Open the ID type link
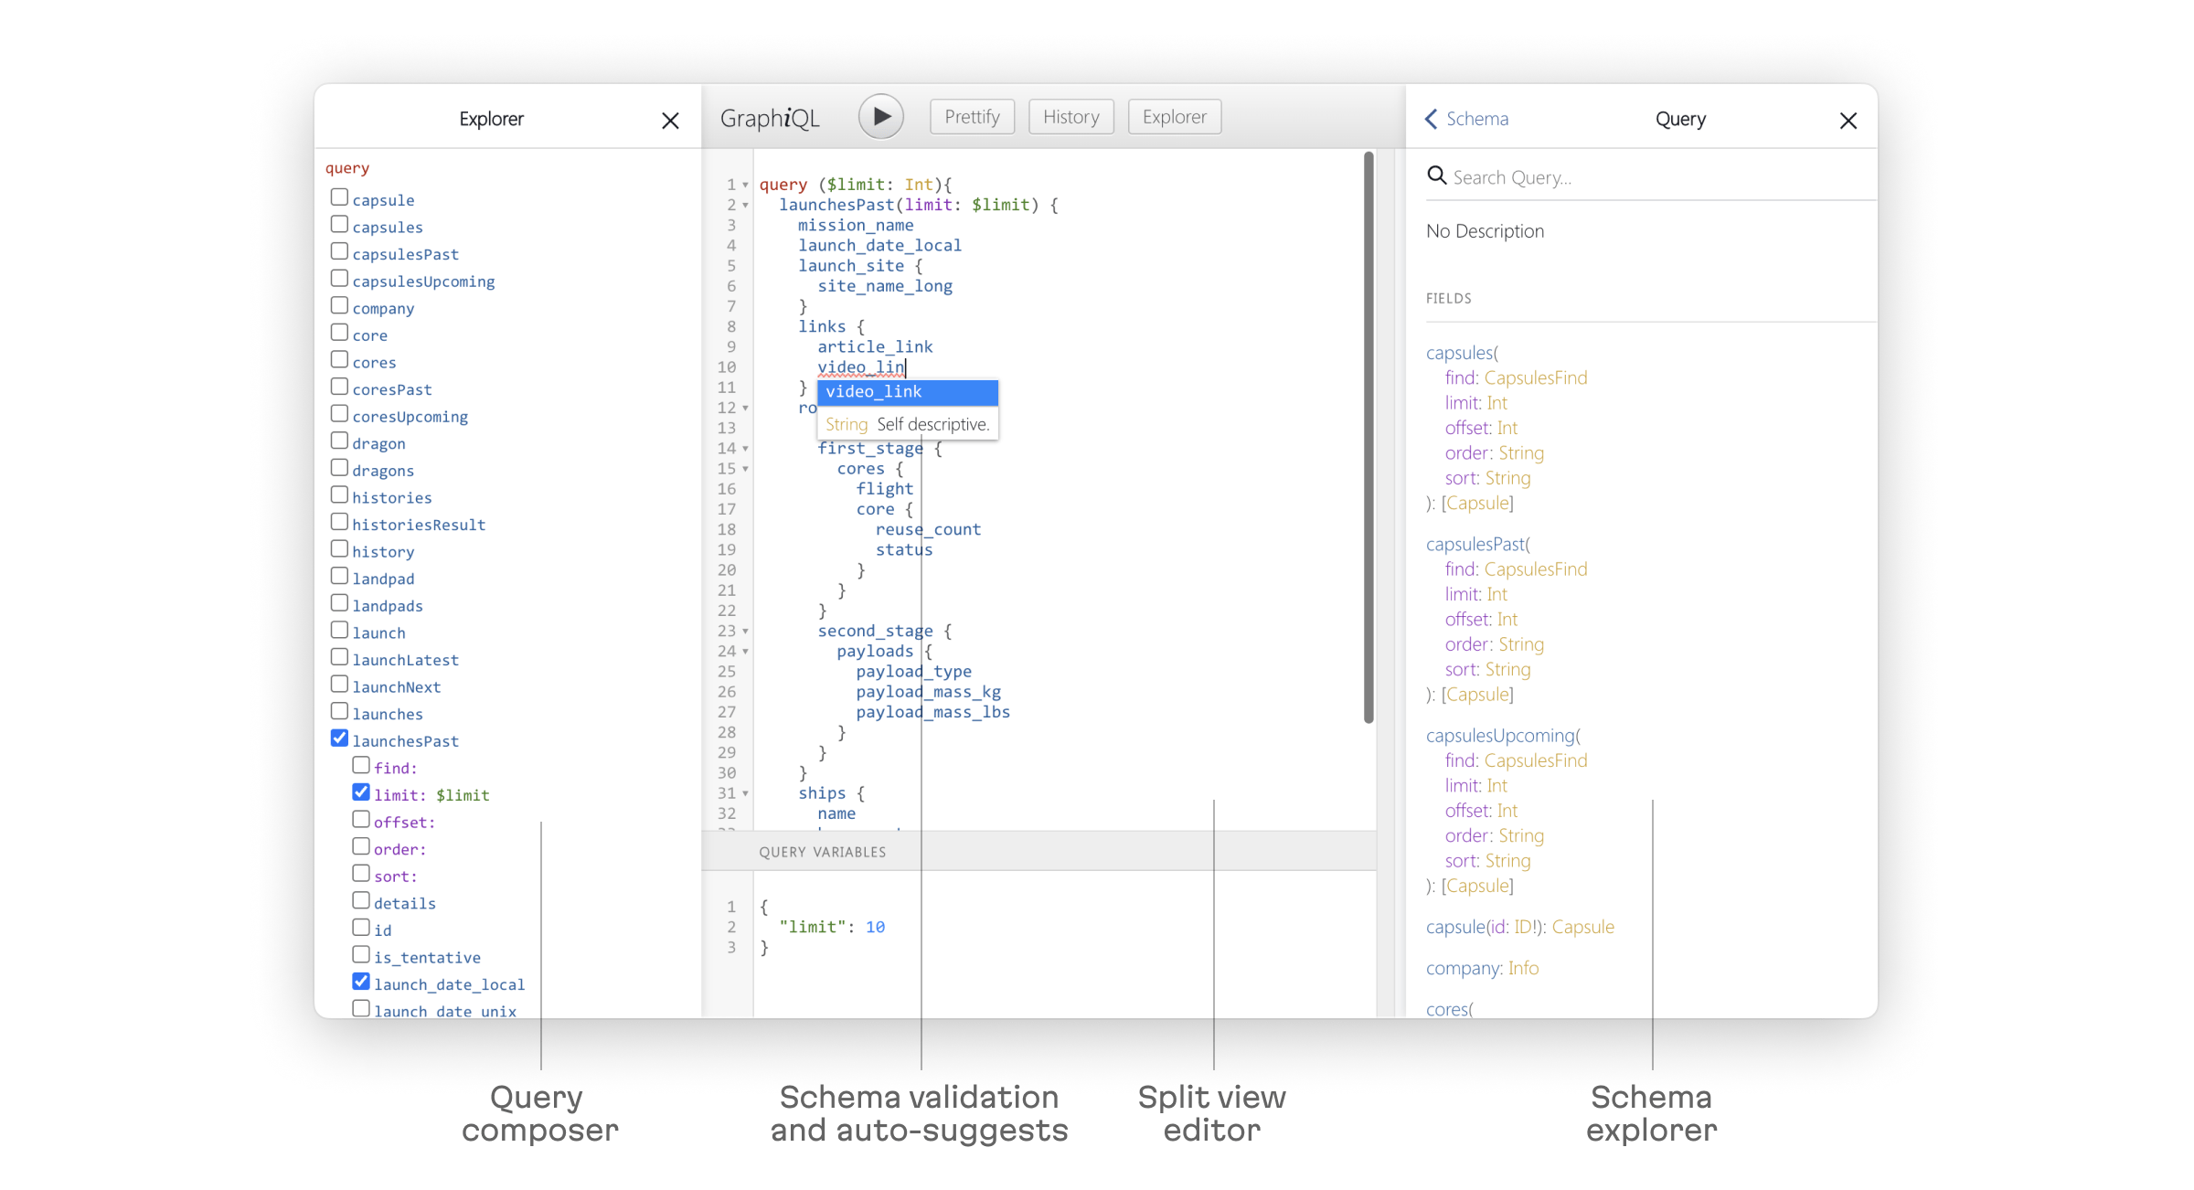The height and width of the screenshot is (1190, 2194). click(1522, 927)
